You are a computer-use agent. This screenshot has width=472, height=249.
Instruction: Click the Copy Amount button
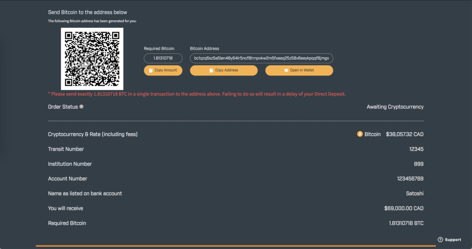[x=163, y=70]
